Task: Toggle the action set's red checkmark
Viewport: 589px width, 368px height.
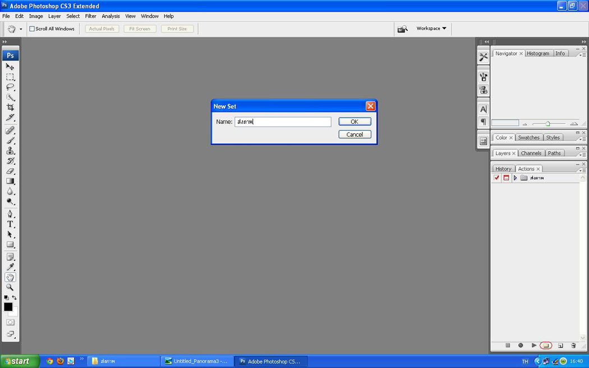Action: click(x=496, y=178)
